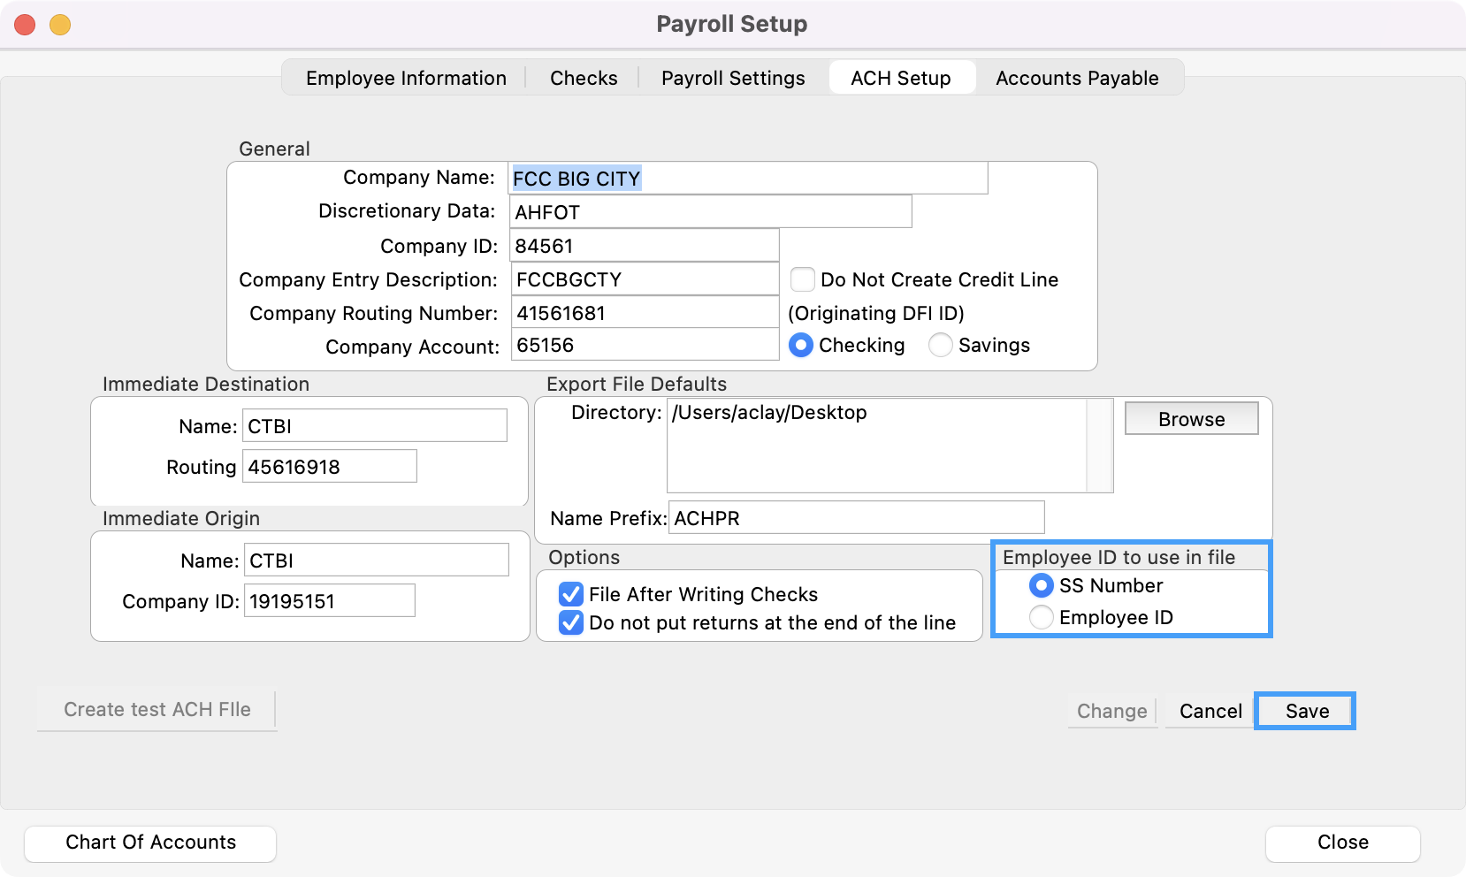The height and width of the screenshot is (877, 1466).
Task: Click the Close button at bottom
Action: (1342, 843)
